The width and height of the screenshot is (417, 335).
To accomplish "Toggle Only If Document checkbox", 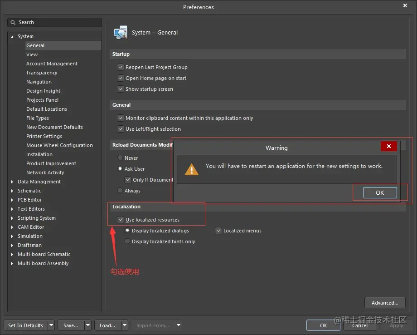I will [x=128, y=180].
